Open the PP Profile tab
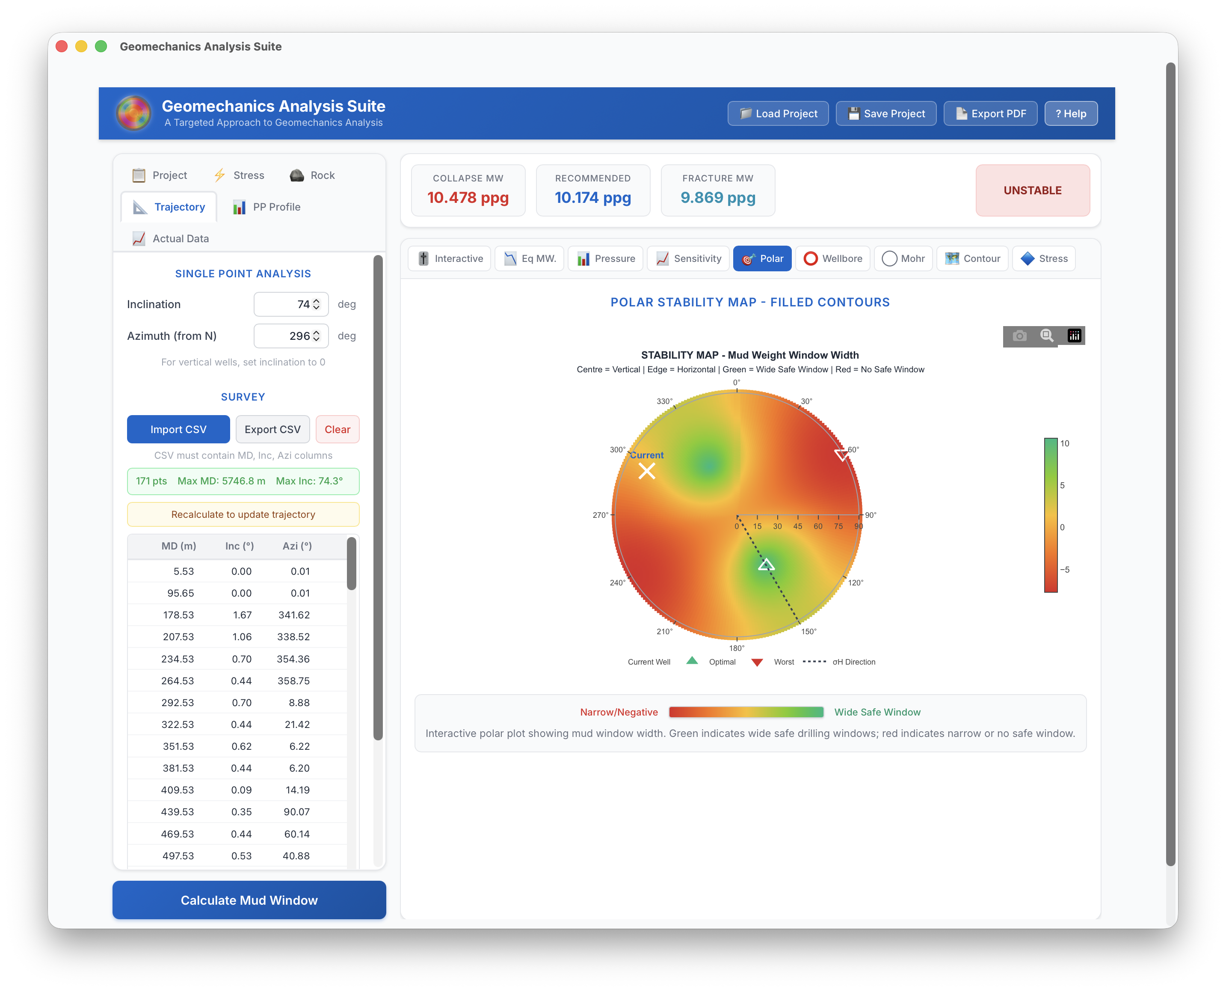1226x992 pixels. point(266,207)
